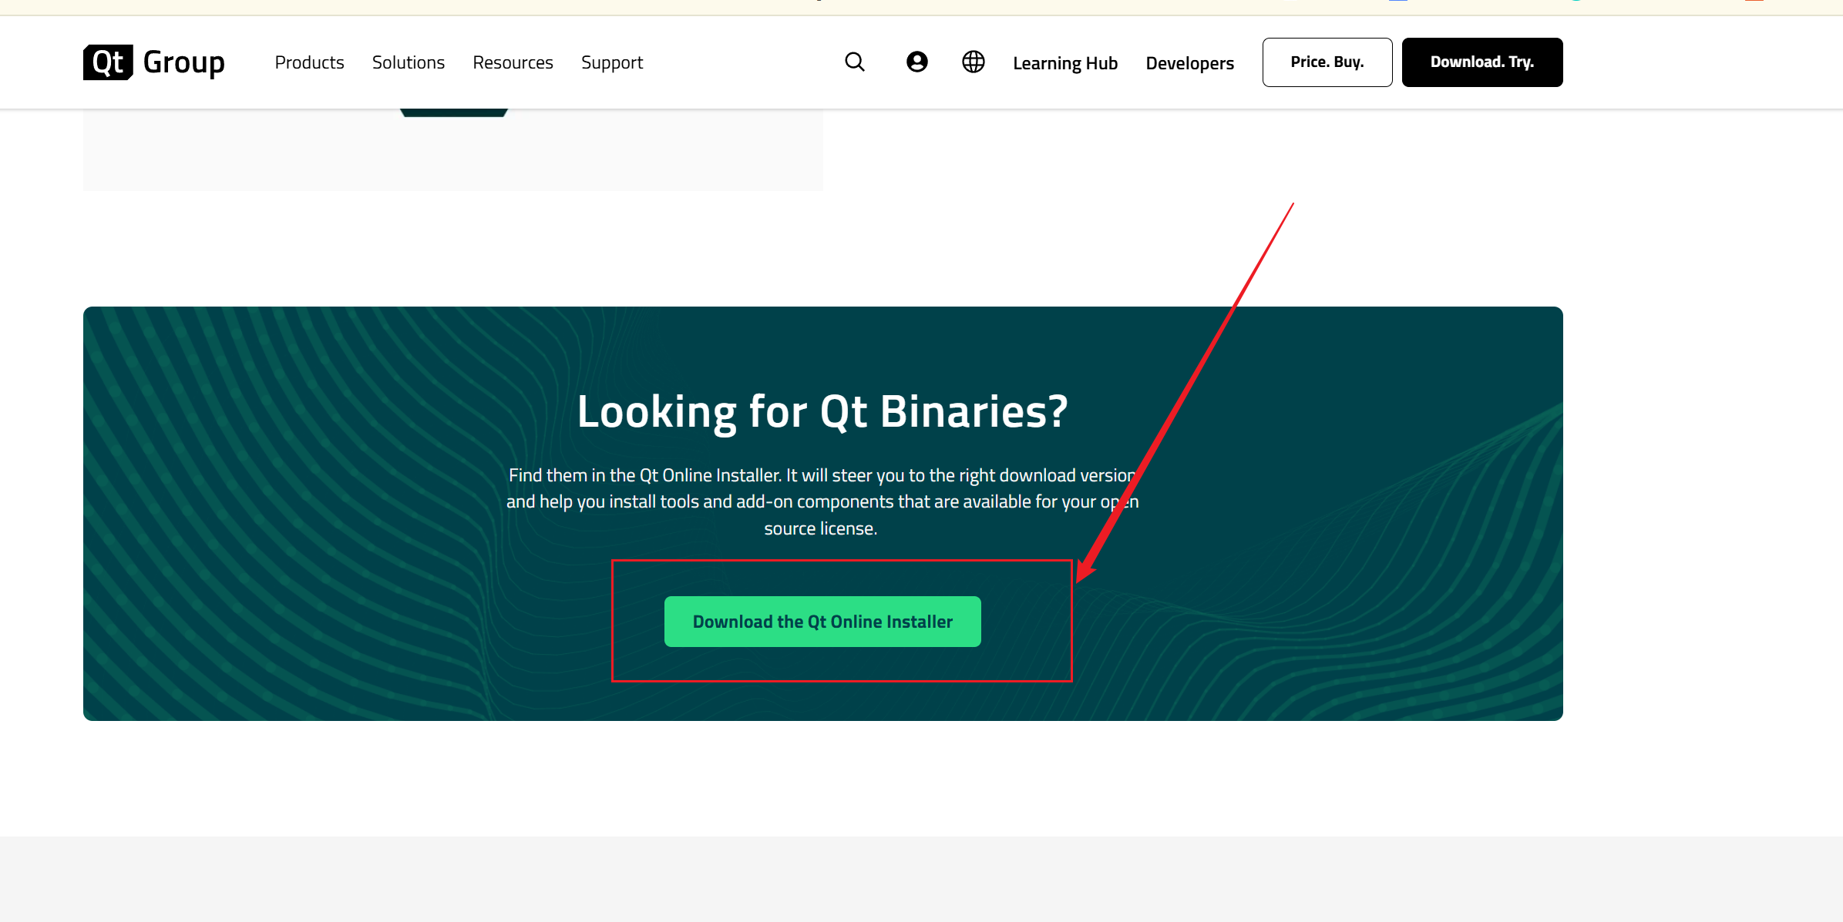Click the Qt Online Installer description paragraph
1843x922 pixels.
(822, 501)
